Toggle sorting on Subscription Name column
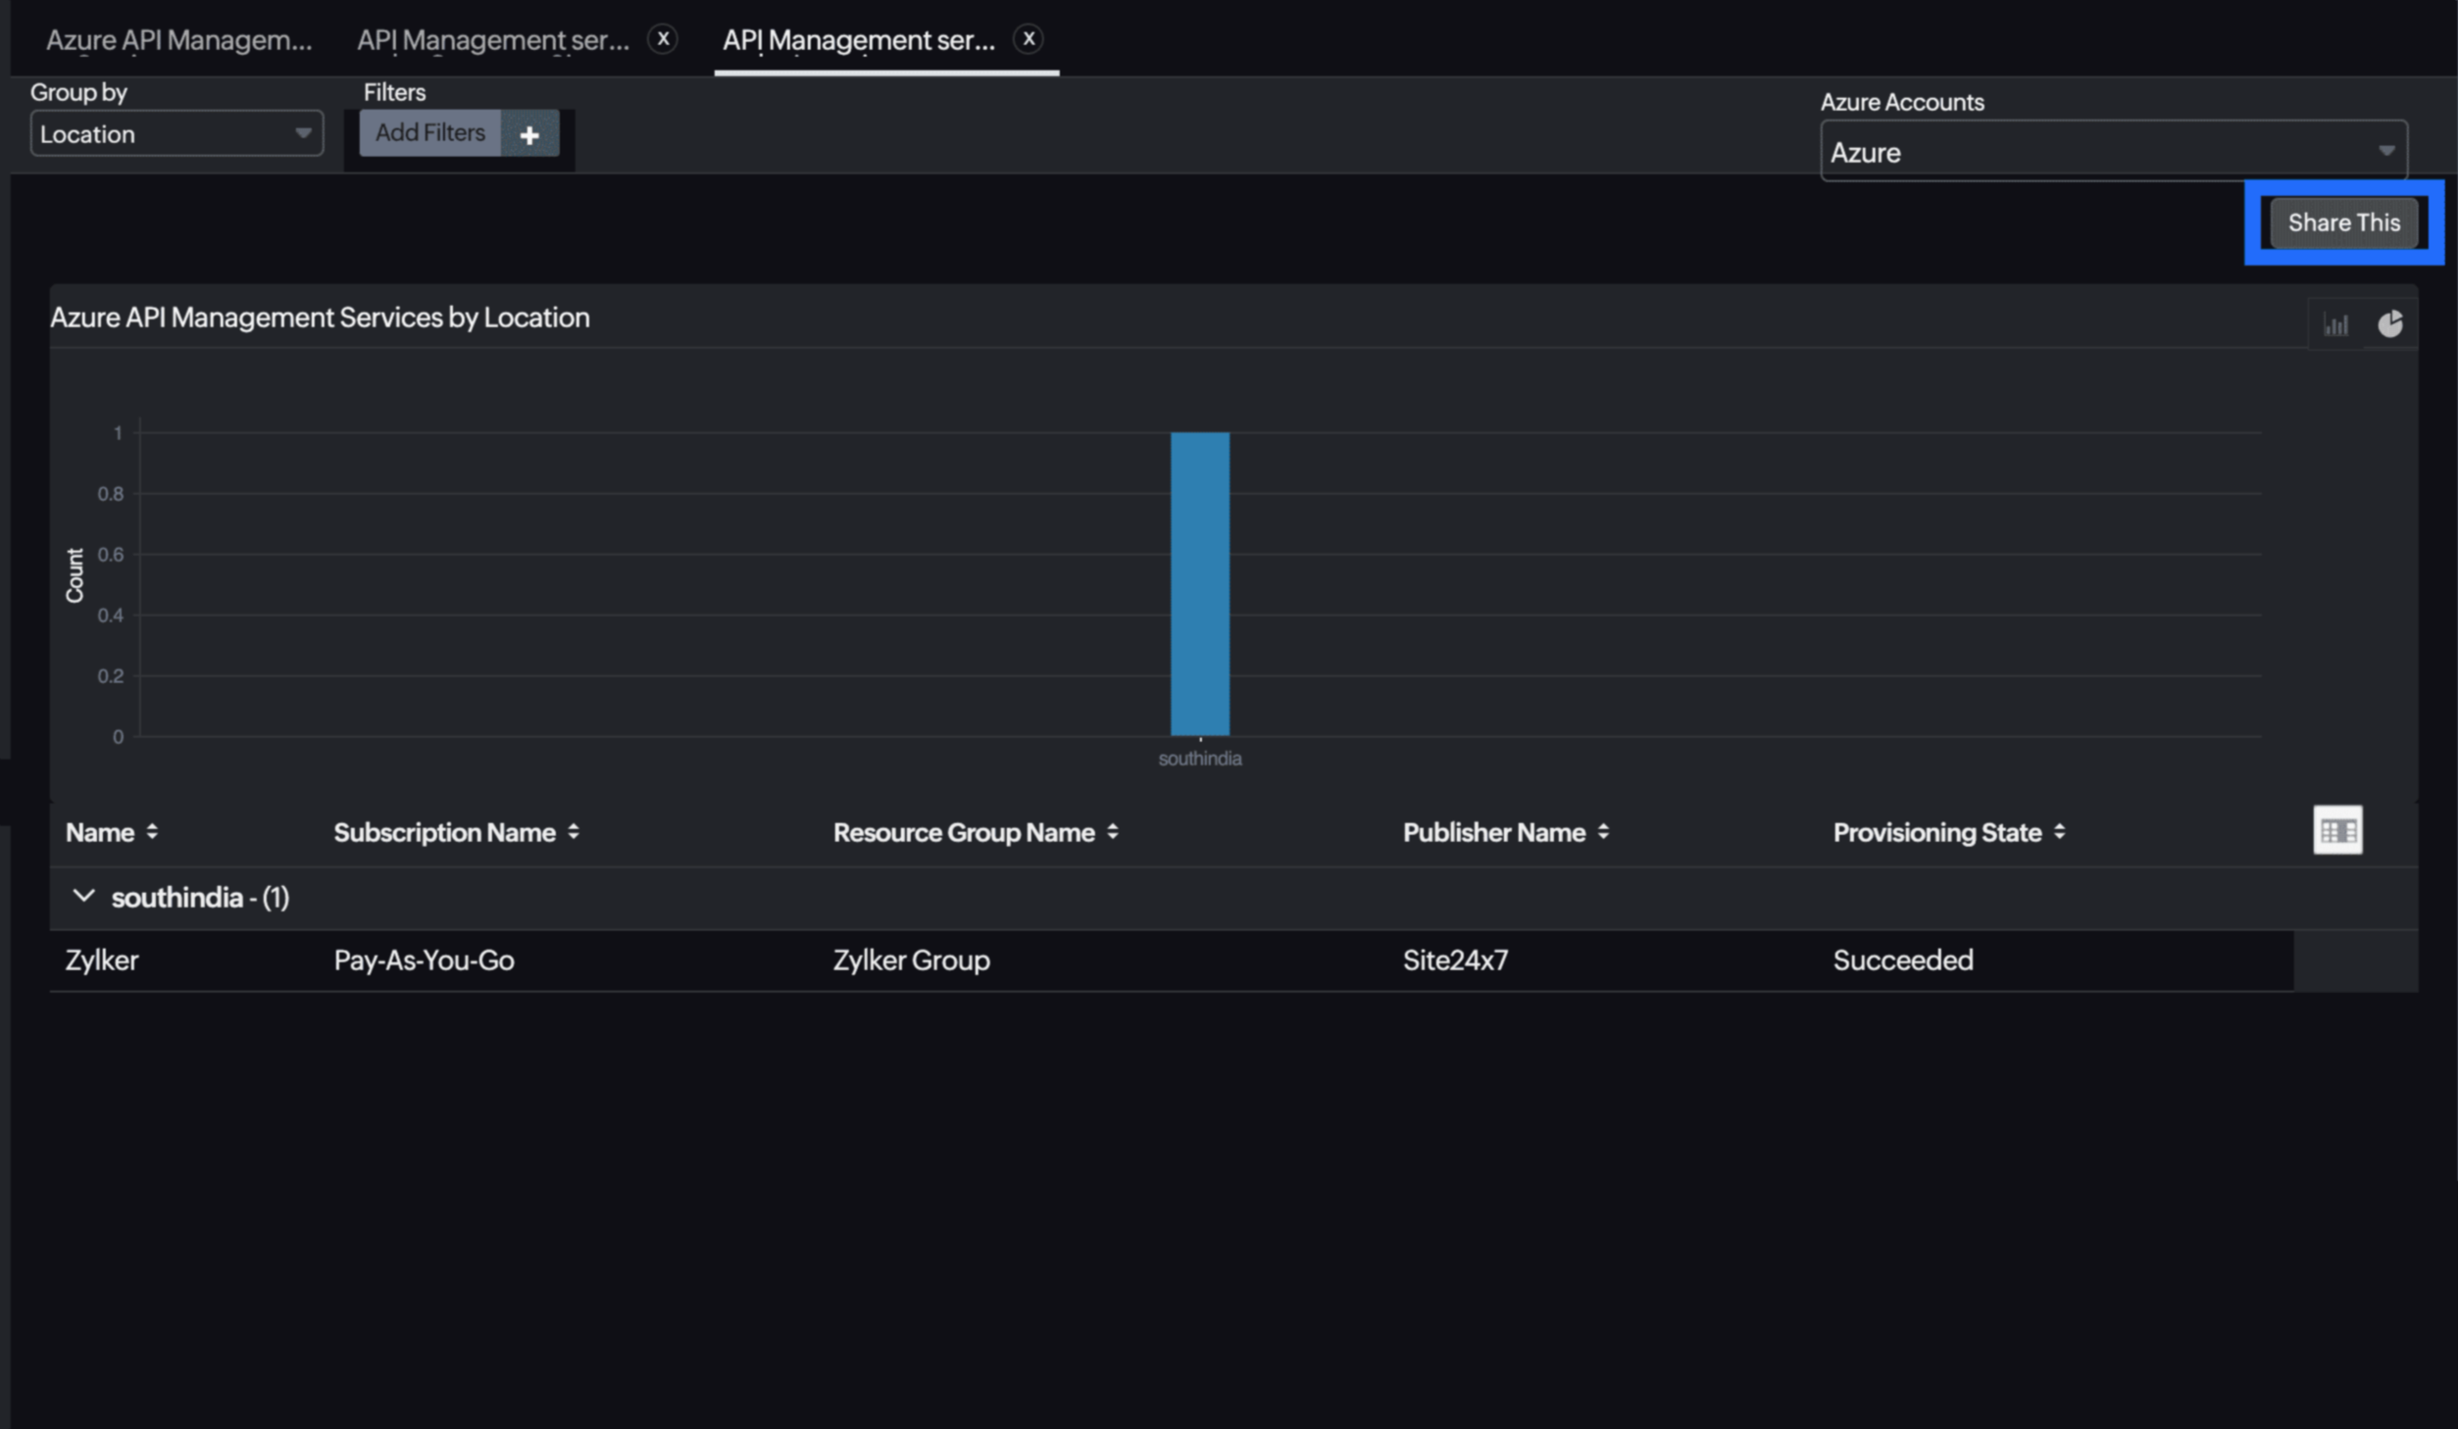 (x=574, y=832)
